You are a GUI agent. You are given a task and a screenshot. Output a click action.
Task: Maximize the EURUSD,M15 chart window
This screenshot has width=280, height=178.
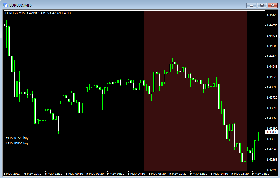tap(262, 5)
